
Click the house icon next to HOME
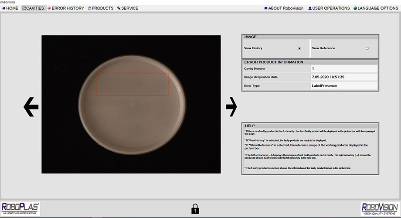(x=4, y=8)
